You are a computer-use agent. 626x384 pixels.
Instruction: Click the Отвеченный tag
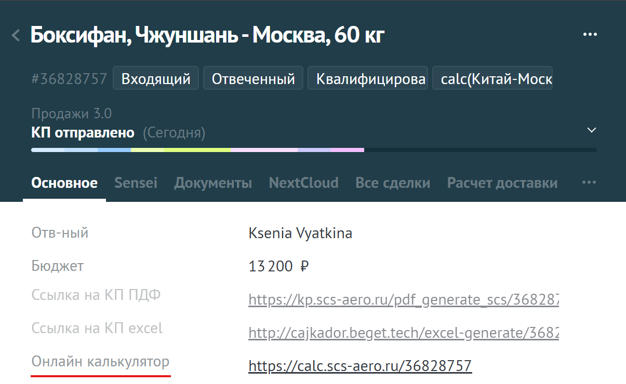(253, 79)
